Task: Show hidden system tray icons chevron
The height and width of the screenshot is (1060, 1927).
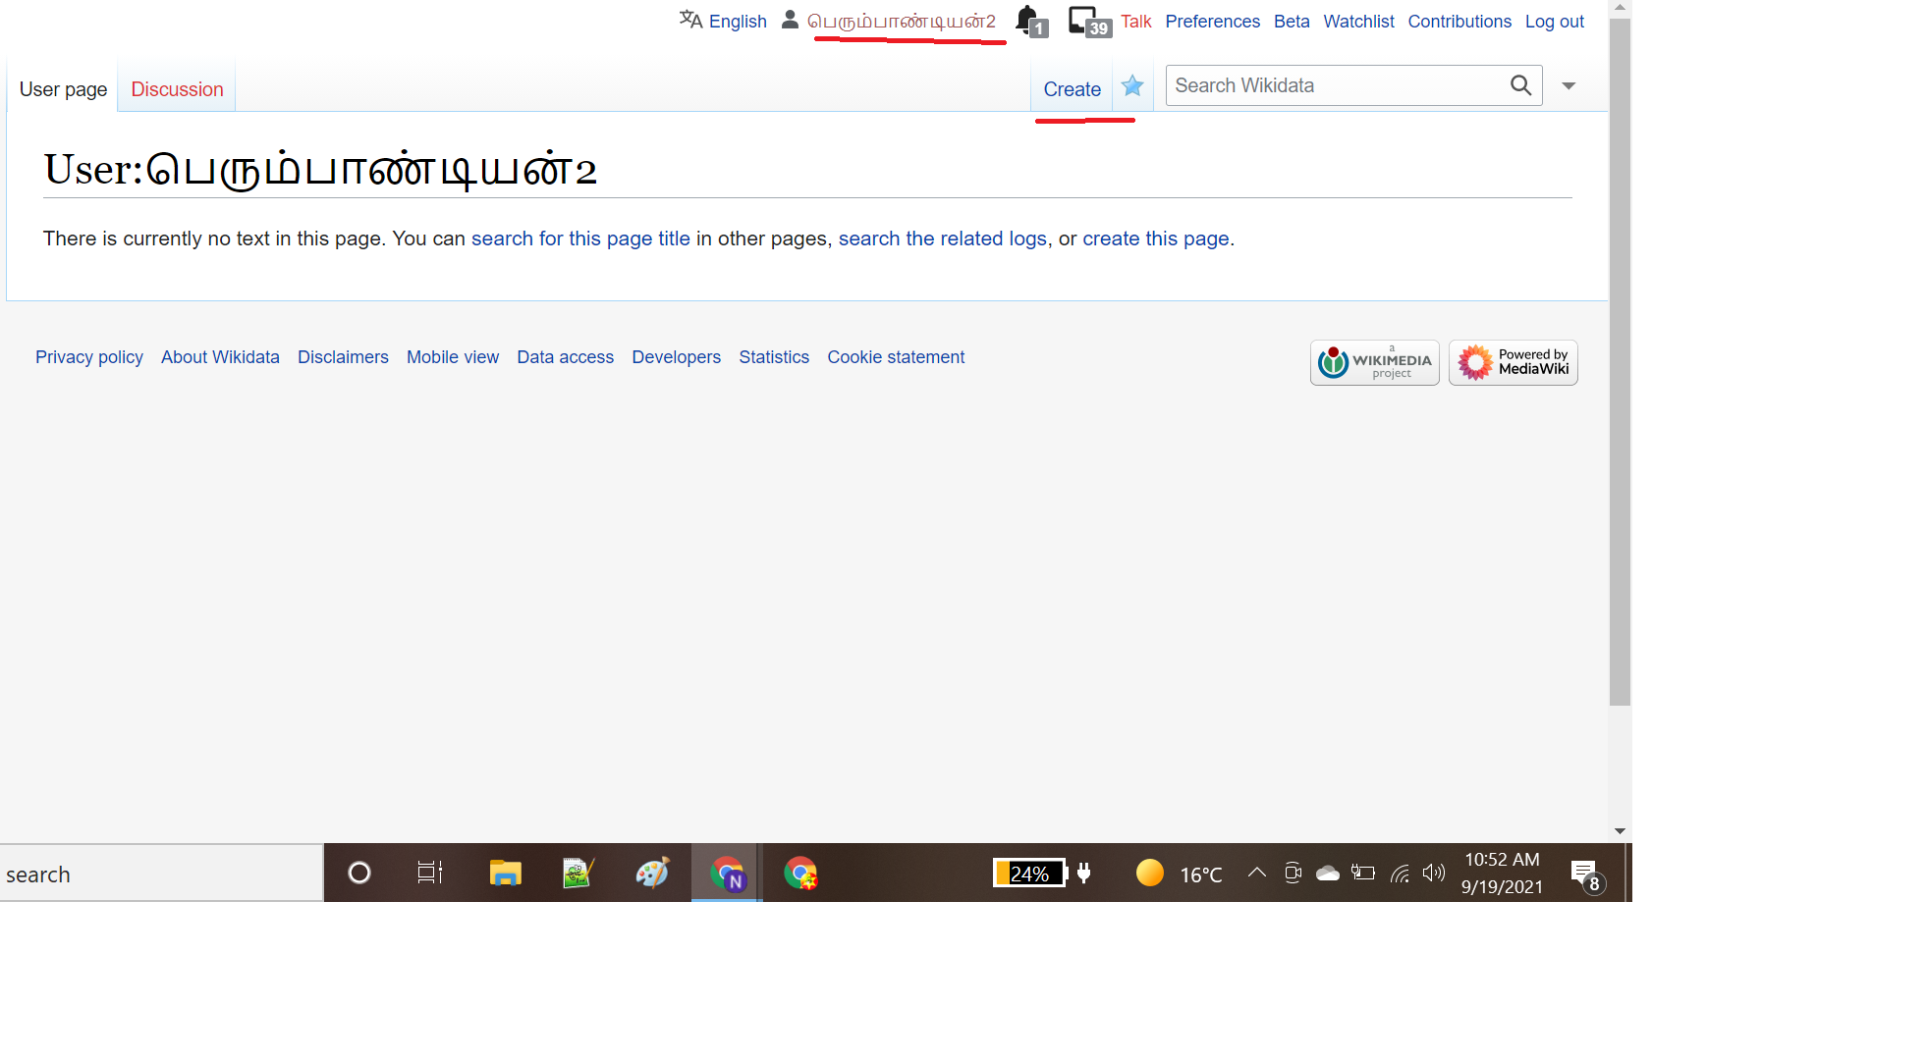Action: coord(1256,873)
